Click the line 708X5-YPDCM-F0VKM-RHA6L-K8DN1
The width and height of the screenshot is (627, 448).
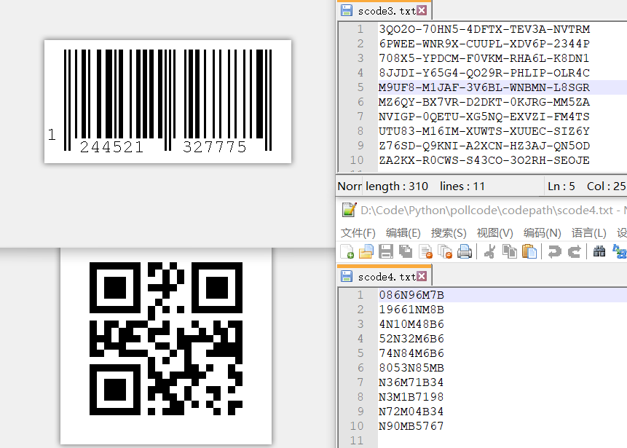click(484, 58)
